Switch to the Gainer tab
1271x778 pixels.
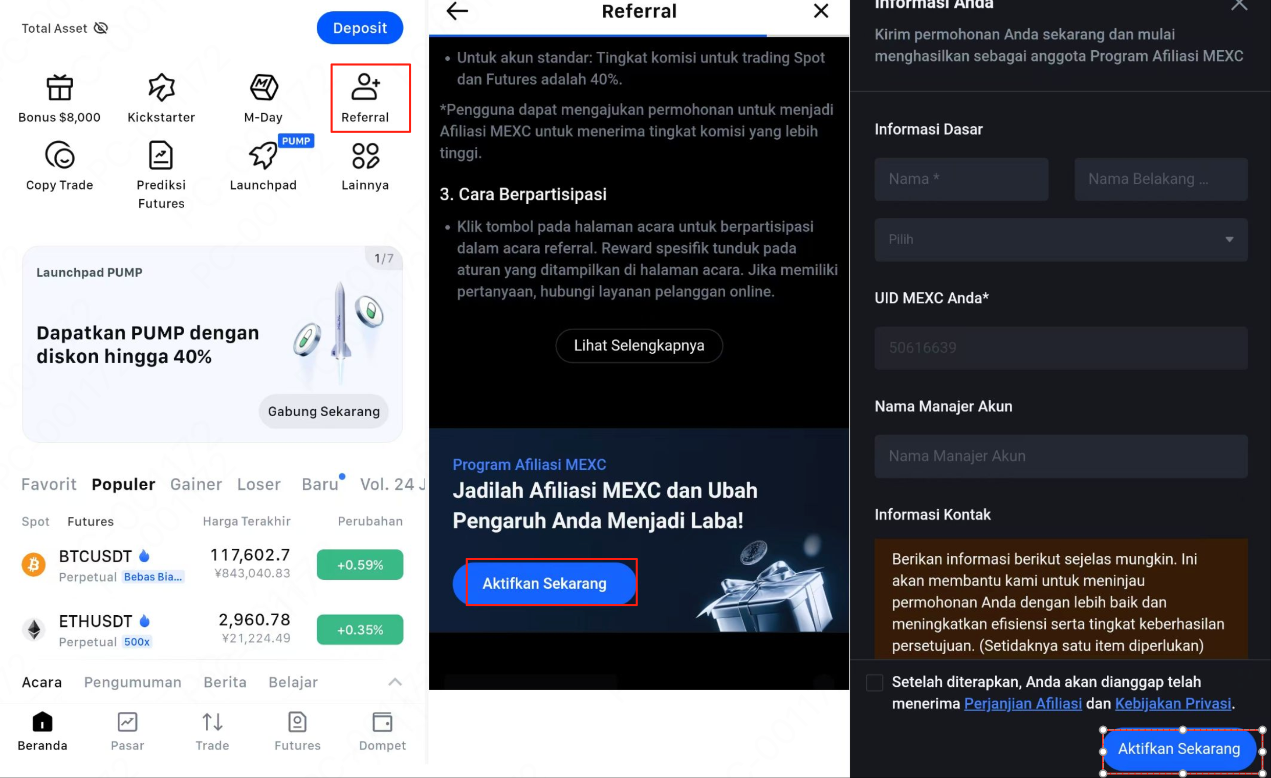click(196, 484)
